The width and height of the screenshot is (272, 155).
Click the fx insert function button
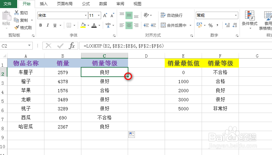pos(72,46)
